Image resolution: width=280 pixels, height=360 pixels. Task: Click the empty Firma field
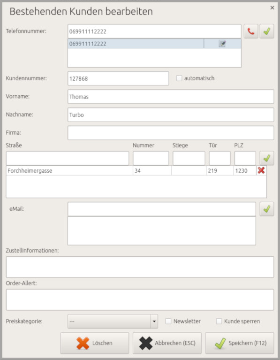tap(171, 133)
